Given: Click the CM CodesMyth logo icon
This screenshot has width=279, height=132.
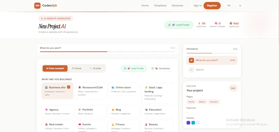Looking at the screenshot, I should coord(37,6).
